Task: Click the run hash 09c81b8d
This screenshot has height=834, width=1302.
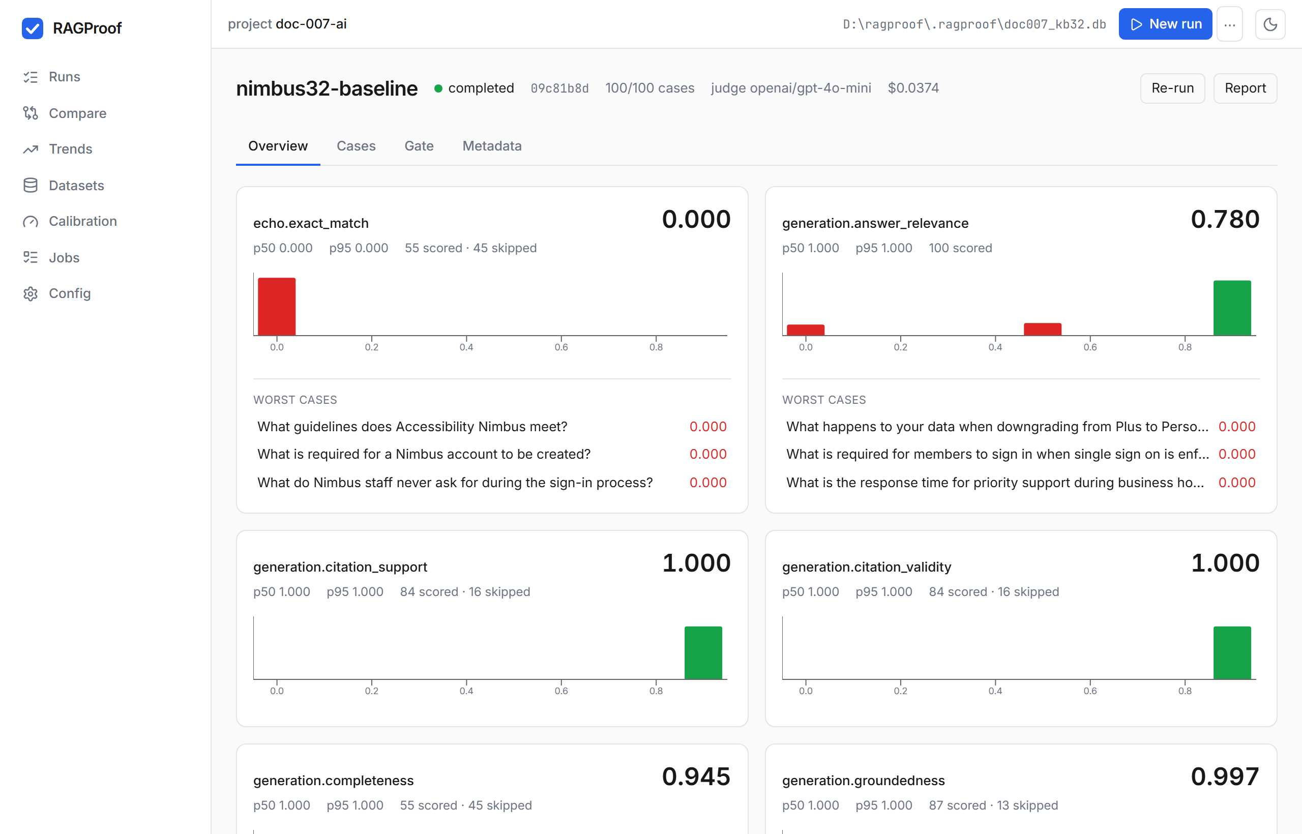Action: [559, 88]
